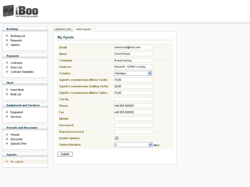Click arrow icon beside Booking List
Viewport: 250px width, 187px height.
[7, 36]
